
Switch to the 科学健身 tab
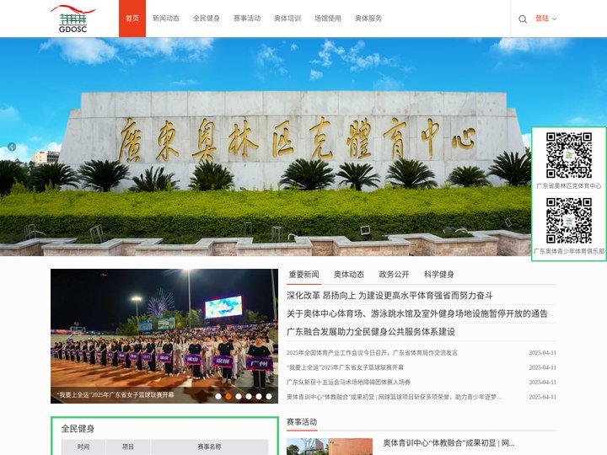438,275
